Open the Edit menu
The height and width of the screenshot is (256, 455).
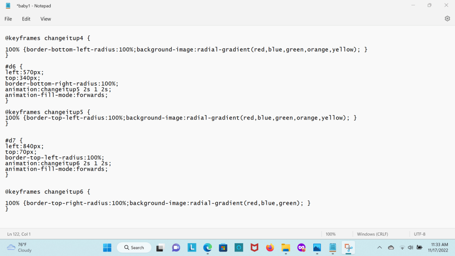click(26, 19)
